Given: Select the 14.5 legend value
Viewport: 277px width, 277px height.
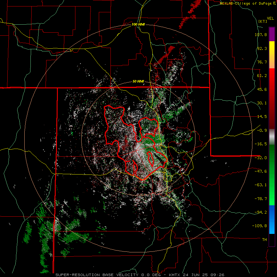Looking at the screenshot, I should click(262, 117).
